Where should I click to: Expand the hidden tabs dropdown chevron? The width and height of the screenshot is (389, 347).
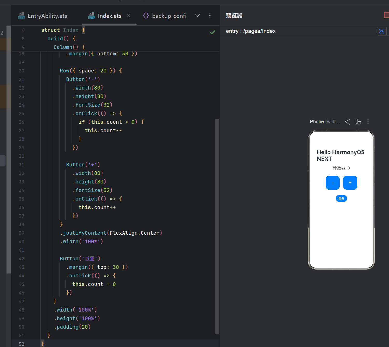click(x=197, y=16)
